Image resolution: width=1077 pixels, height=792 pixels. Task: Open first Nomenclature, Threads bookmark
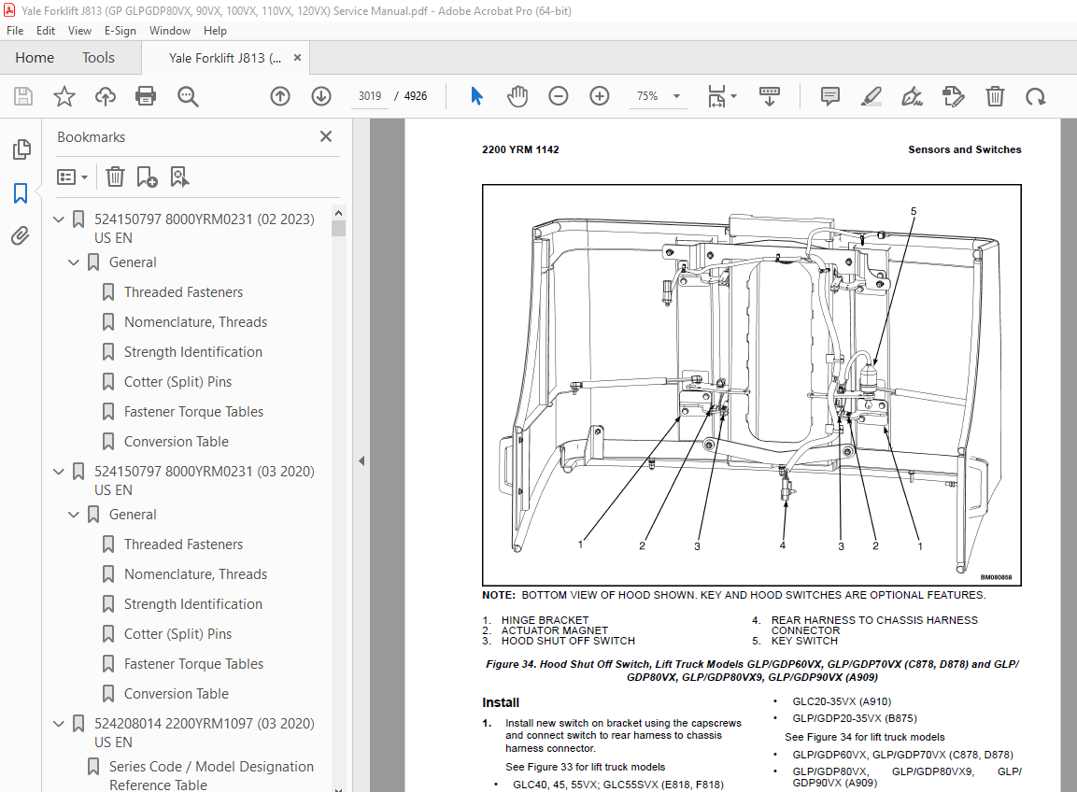coord(196,322)
